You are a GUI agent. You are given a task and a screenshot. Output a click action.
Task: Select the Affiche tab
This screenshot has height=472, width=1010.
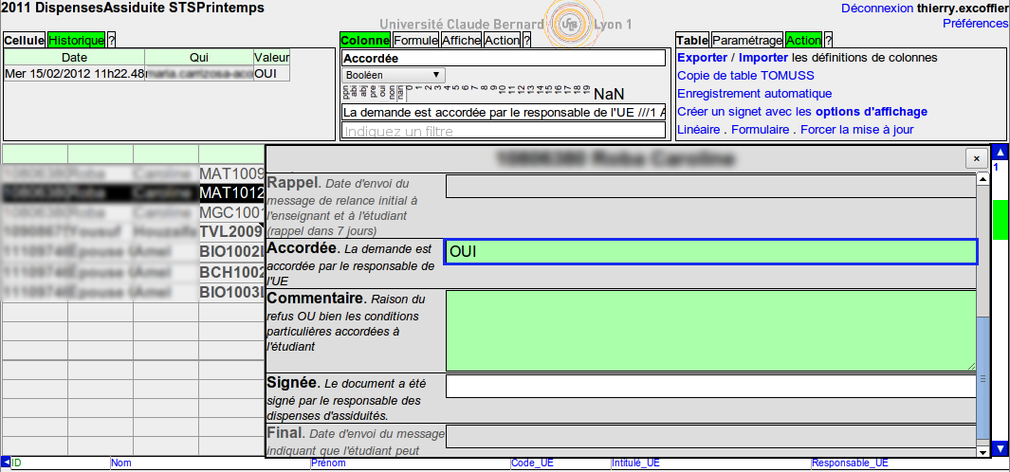coord(461,40)
